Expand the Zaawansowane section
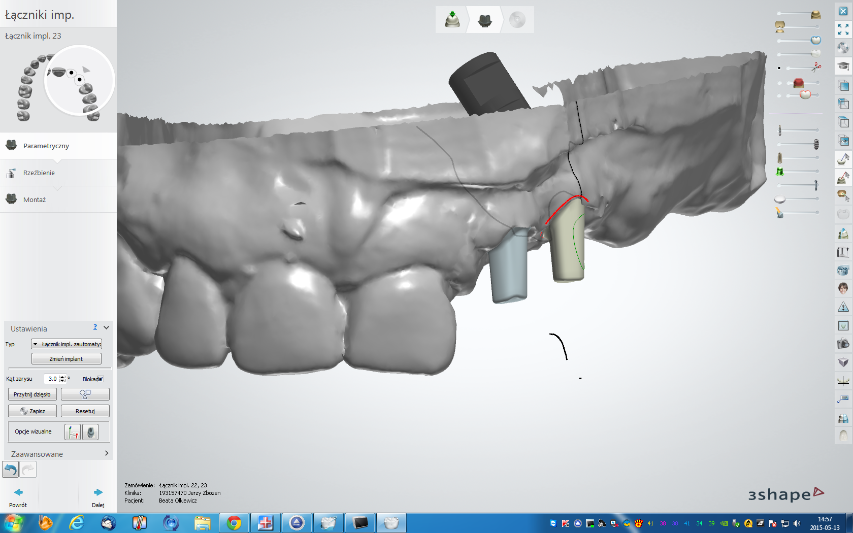The width and height of the screenshot is (853, 533). click(x=106, y=453)
